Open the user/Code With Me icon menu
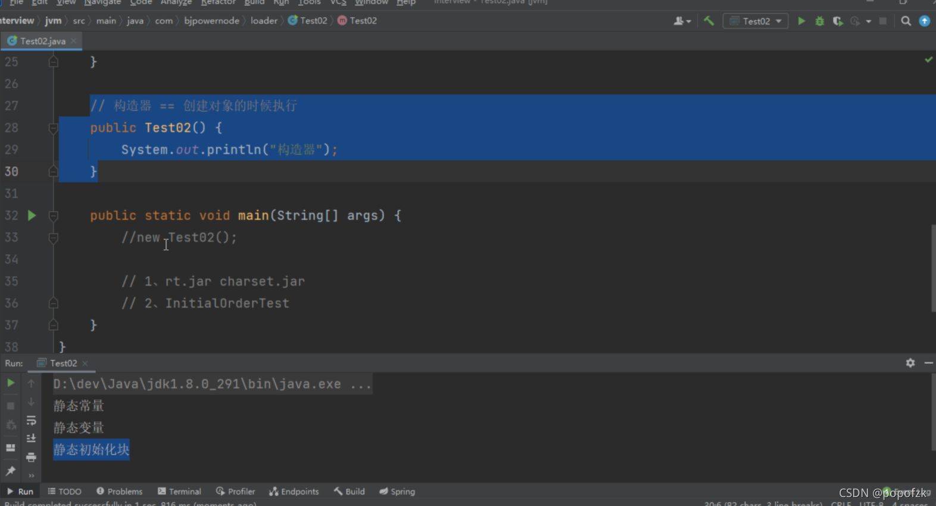936x506 pixels. click(682, 21)
